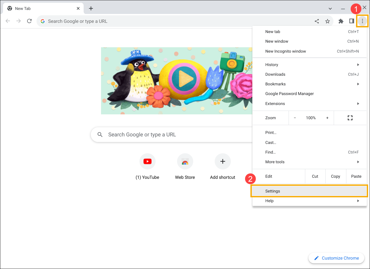Click the forward navigation arrow
The width and height of the screenshot is (370, 269).
click(x=19, y=21)
